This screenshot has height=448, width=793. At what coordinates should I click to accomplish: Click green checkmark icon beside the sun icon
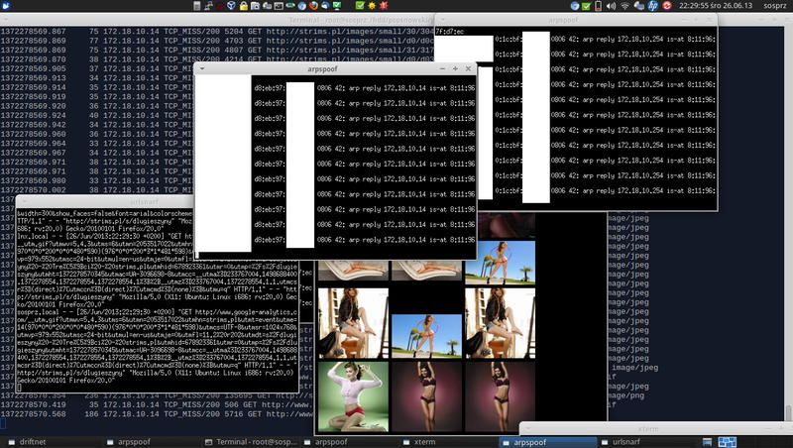tap(360, 6)
